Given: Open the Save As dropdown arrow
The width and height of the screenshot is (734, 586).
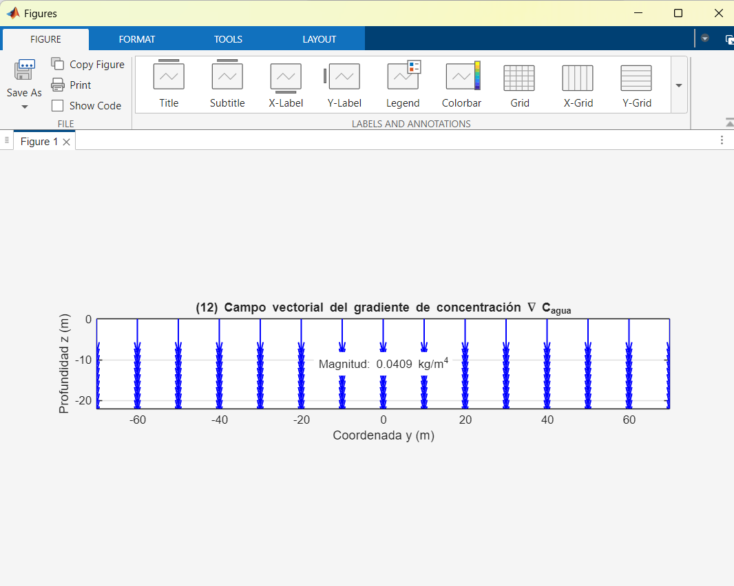Looking at the screenshot, I should coord(24,107).
